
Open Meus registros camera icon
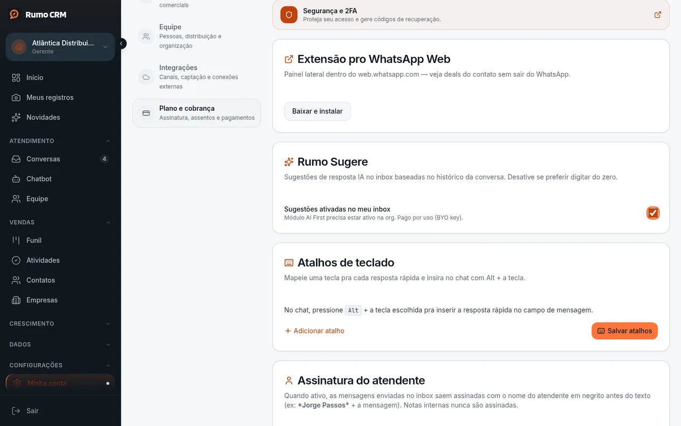click(16, 97)
